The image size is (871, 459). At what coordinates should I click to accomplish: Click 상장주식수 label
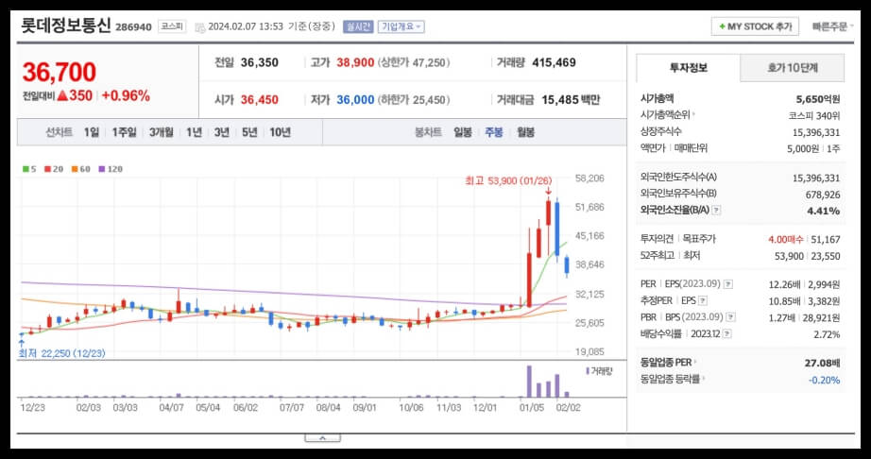click(661, 131)
